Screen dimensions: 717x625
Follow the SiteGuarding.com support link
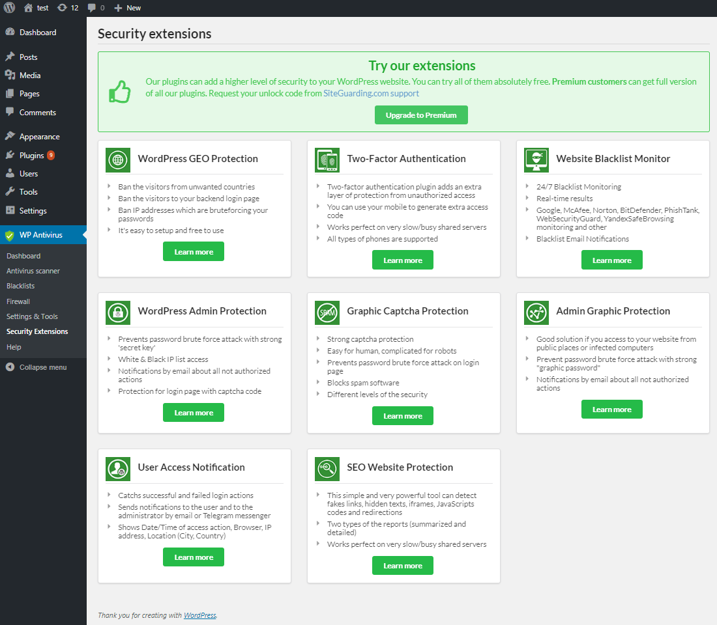(371, 93)
